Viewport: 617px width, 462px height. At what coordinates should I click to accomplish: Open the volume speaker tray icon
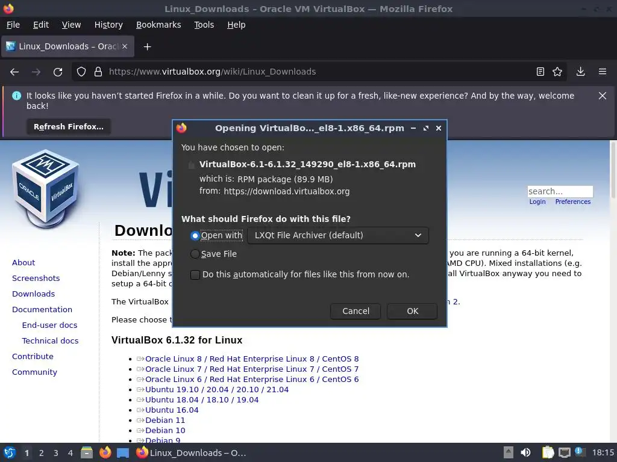(525, 452)
